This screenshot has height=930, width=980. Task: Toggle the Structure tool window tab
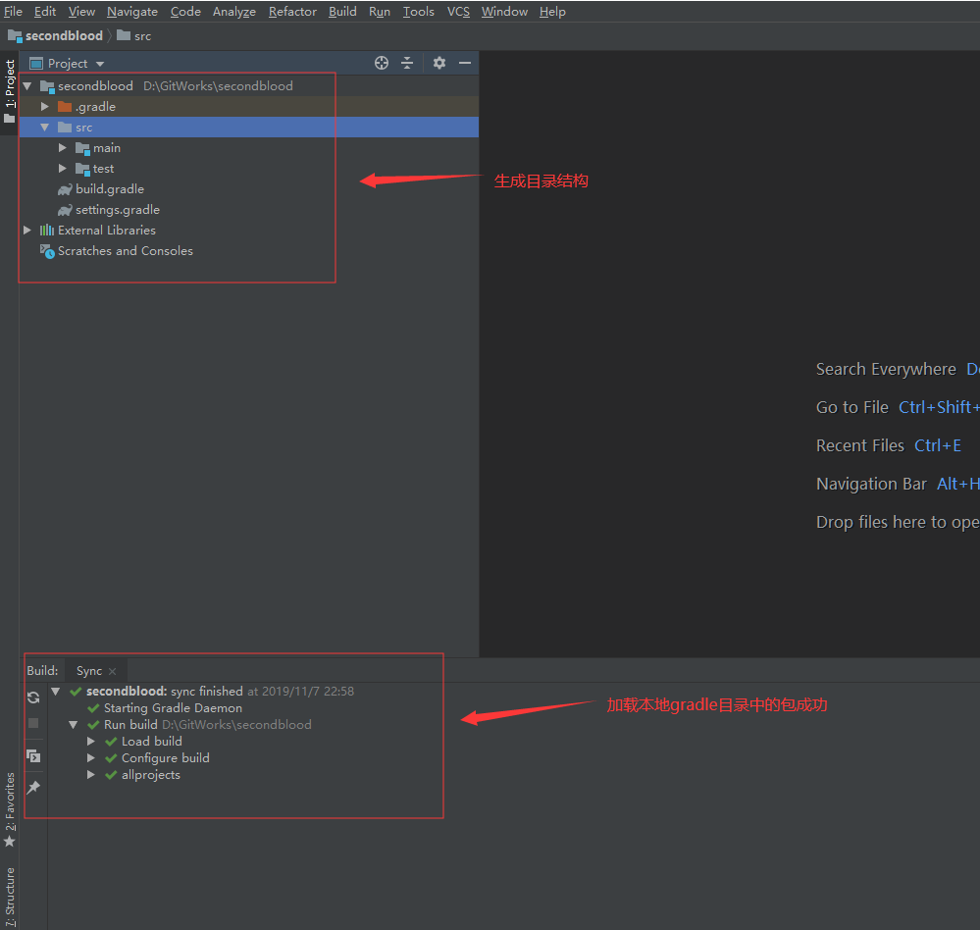click(10, 898)
